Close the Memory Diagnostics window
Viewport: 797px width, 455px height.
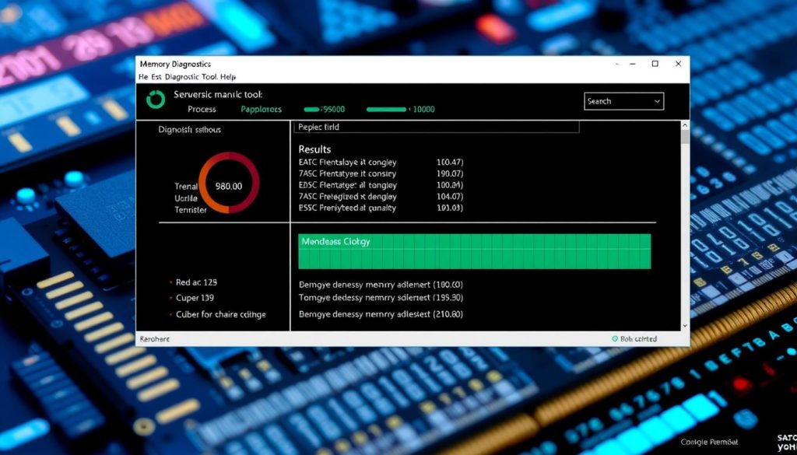point(678,64)
